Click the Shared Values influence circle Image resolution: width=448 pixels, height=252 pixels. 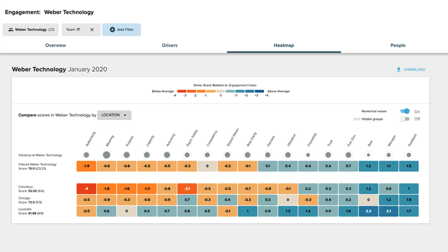[228, 155]
